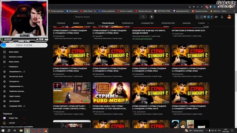Activate voice search microphone
Image resolution: width=237 pixels, height=133 pixels.
click(151, 17)
